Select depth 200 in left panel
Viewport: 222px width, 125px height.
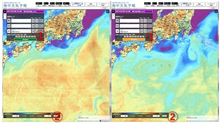[28, 36]
